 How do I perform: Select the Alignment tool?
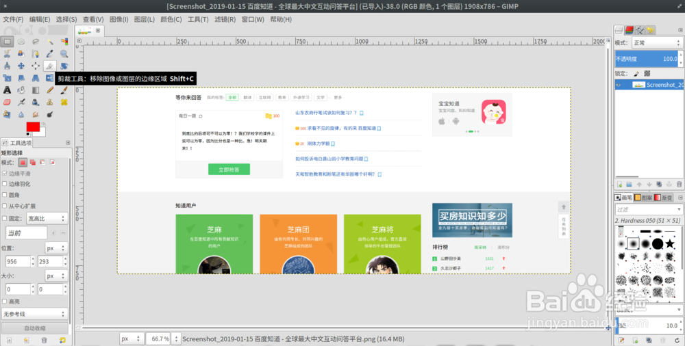(x=36, y=66)
